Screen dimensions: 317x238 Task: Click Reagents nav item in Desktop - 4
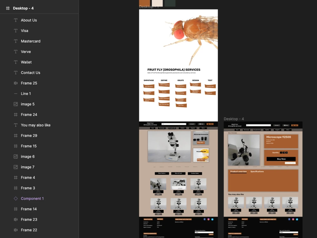[277, 130]
